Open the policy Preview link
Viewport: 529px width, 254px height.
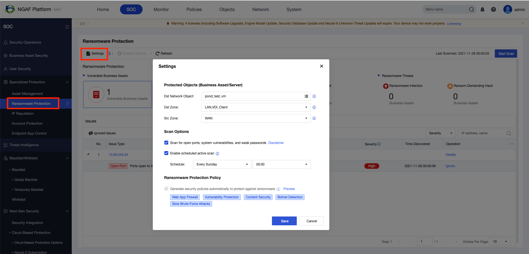click(x=289, y=189)
